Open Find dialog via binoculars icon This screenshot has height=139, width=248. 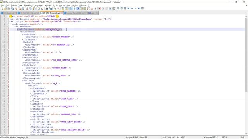[x=46, y=8]
